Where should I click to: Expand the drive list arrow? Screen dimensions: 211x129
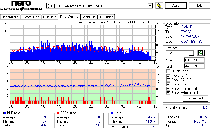click(150, 6)
